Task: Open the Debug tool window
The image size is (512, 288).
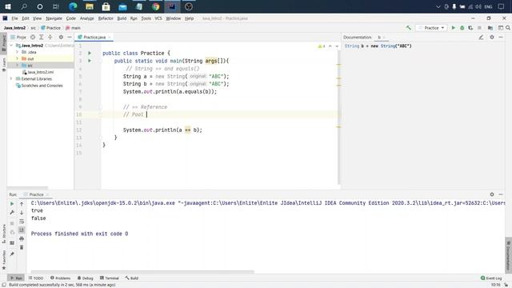Action: pos(86,278)
